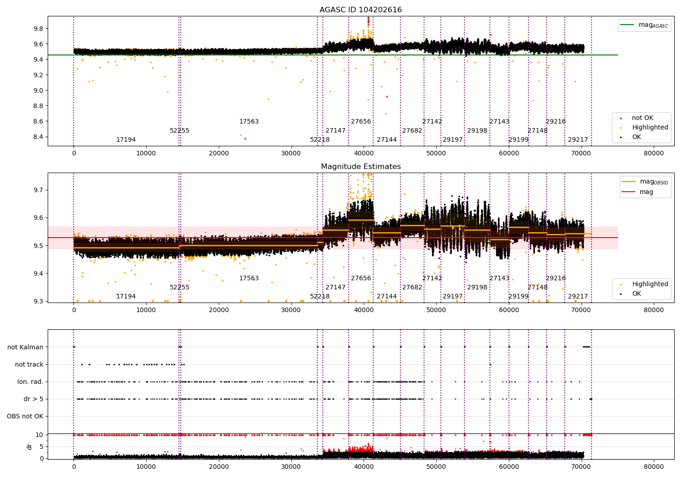
Task: Click OBSID label 29198 in Magnitude Estimates plot
Action: [477, 288]
